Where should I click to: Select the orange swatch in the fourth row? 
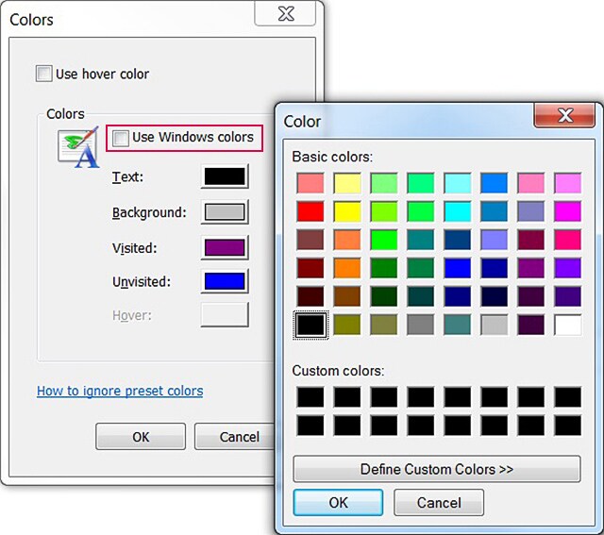click(347, 269)
